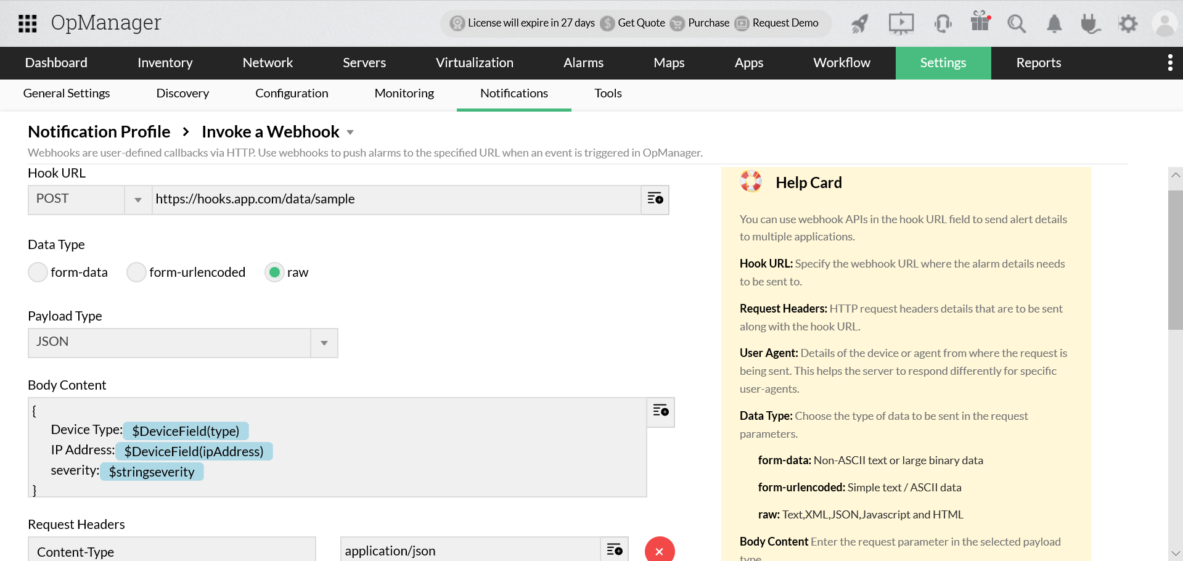Go back to Notification Profile breadcrumb

pyautogui.click(x=99, y=132)
